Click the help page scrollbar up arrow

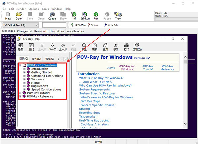(185, 57)
